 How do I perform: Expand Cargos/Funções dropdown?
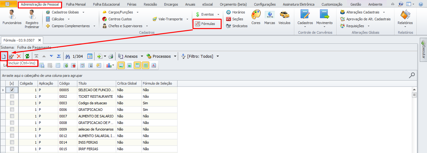tap(137, 12)
